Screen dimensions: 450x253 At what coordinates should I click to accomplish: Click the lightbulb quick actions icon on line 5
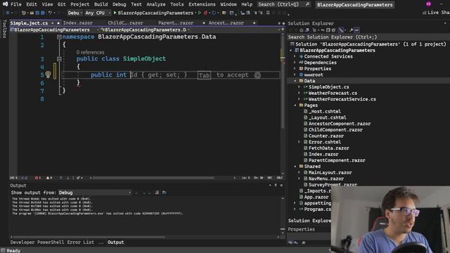click(x=48, y=75)
